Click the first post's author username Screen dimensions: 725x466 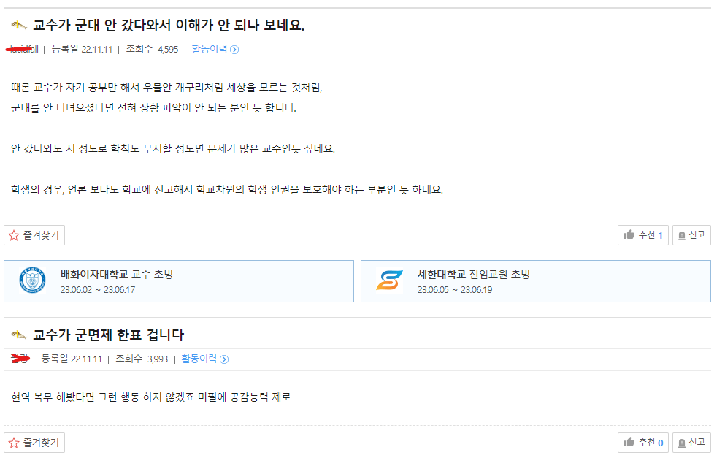22,50
